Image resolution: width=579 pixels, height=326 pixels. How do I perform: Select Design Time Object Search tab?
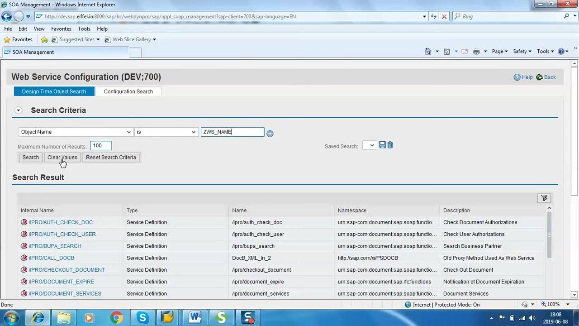tap(54, 91)
